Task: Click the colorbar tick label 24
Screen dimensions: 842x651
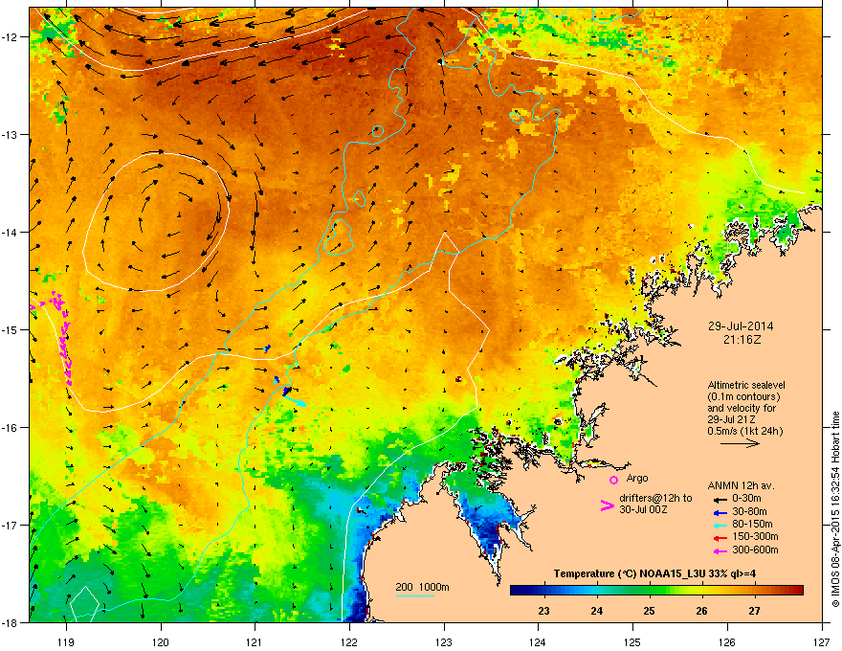Action: [x=597, y=611]
